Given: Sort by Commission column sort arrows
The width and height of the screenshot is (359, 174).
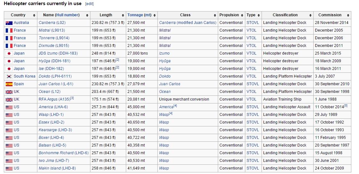Looking at the screenshot, I should [348, 15].
